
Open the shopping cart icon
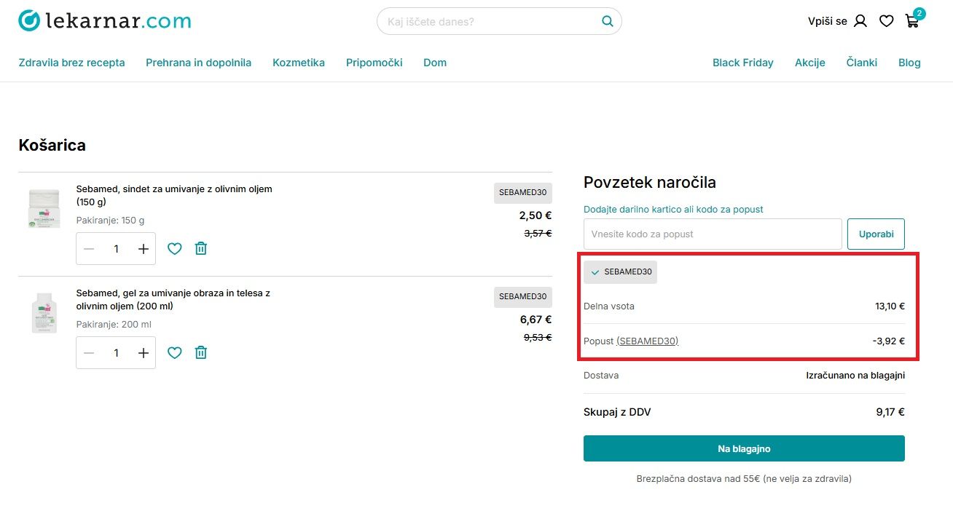click(x=911, y=22)
